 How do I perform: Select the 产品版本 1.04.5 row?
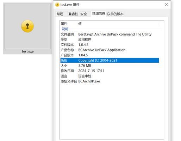(110, 55)
